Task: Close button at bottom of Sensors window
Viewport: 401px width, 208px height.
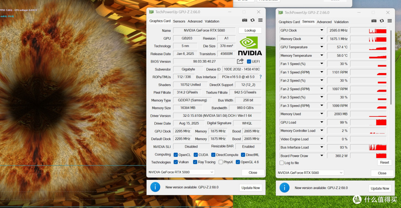Action: point(382,173)
